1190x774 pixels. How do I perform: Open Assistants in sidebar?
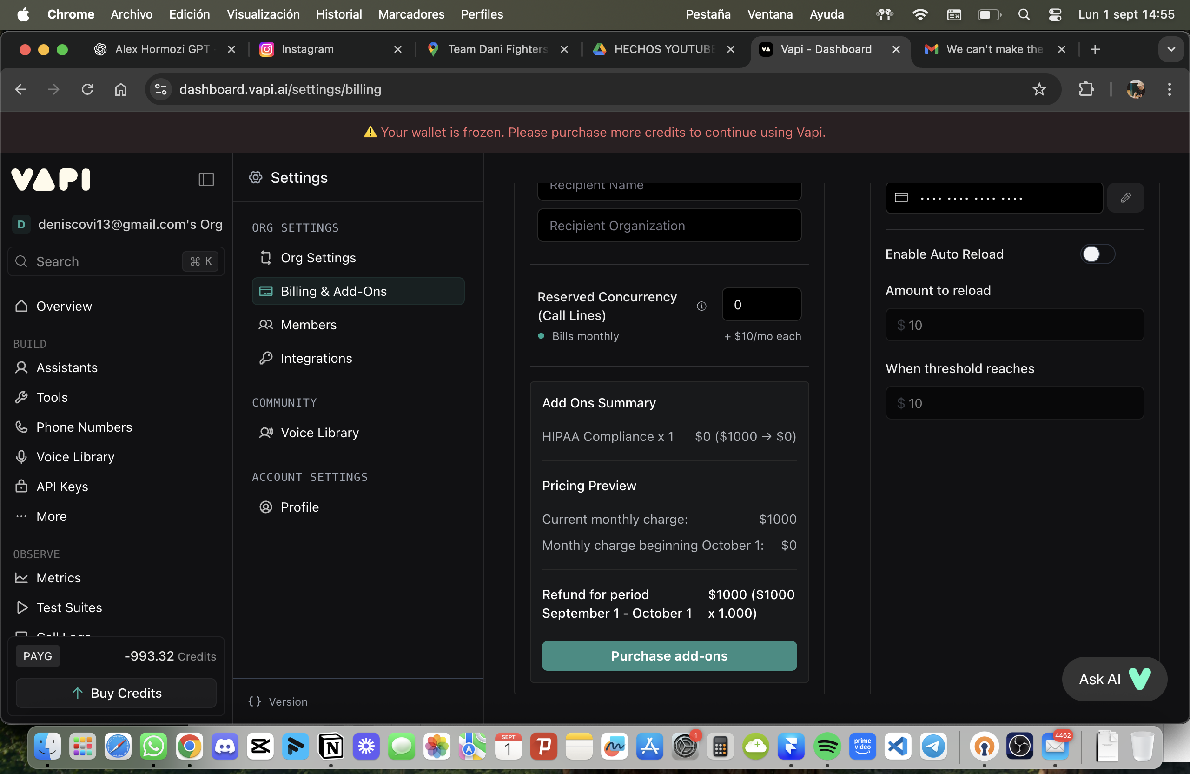[66, 368]
